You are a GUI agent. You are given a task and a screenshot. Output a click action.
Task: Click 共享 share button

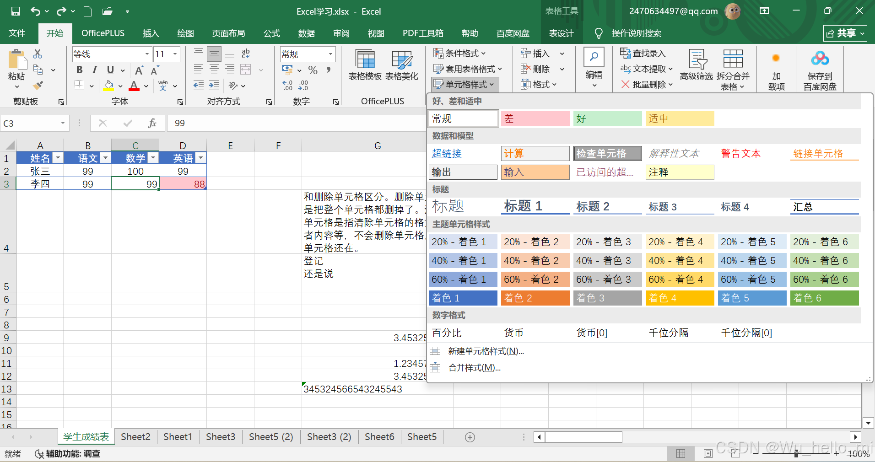pos(845,33)
